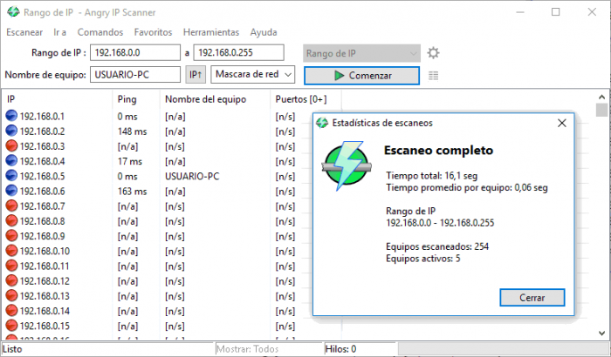Click the blue status dot for 192.168.0.1
611x357 pixels.
click(x=11, y=116)
